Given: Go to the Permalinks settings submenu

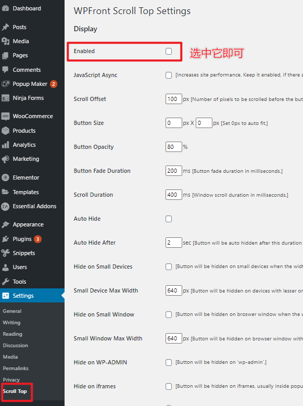Looking at the screenshot, I should click(x=16, y=368).
